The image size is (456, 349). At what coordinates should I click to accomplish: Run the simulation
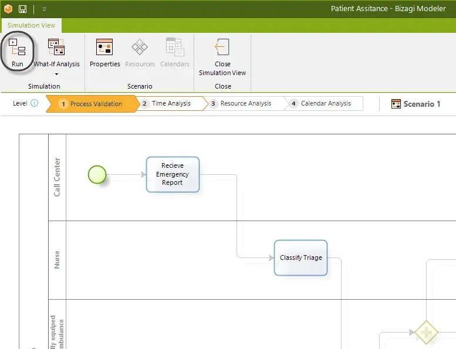click(17, 52)
